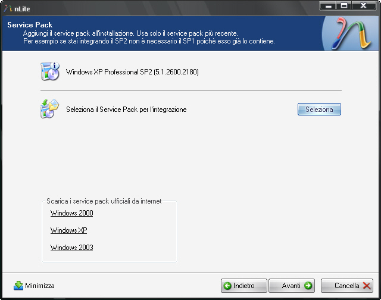Go back with the Indietro button
This screenshot has height=300, width=381.
click(243, 286)
